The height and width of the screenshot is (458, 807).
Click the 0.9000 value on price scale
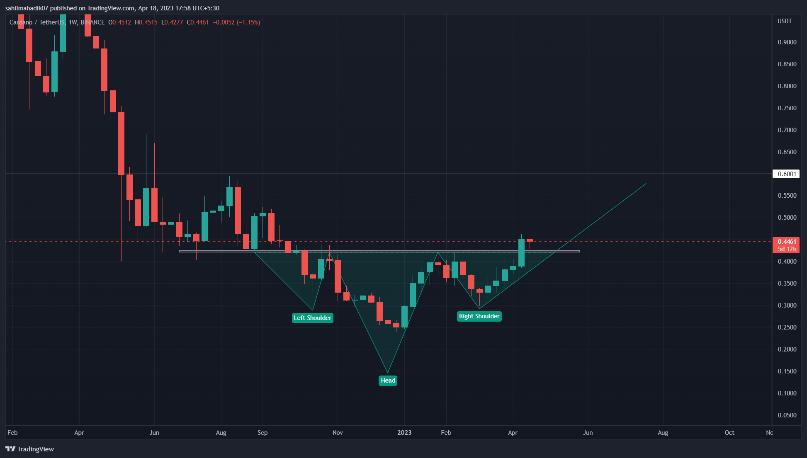pyautogui.click(x=788, y=42)
